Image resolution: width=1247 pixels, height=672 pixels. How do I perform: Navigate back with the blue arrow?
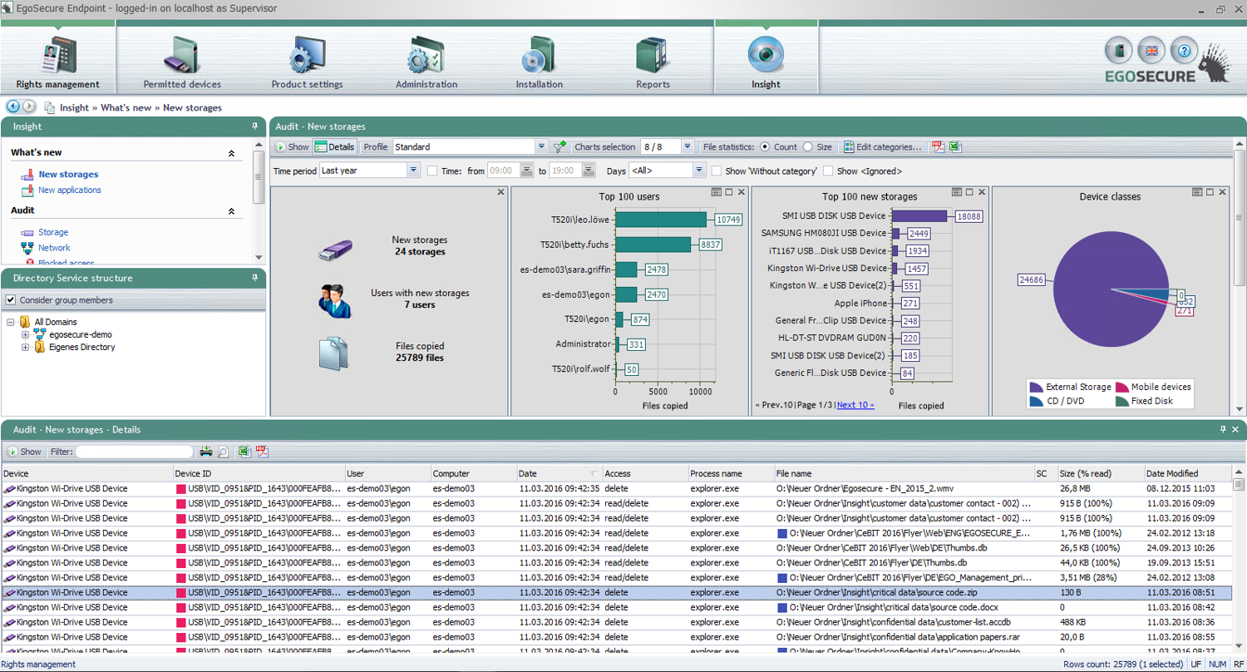tap(13, 106)
